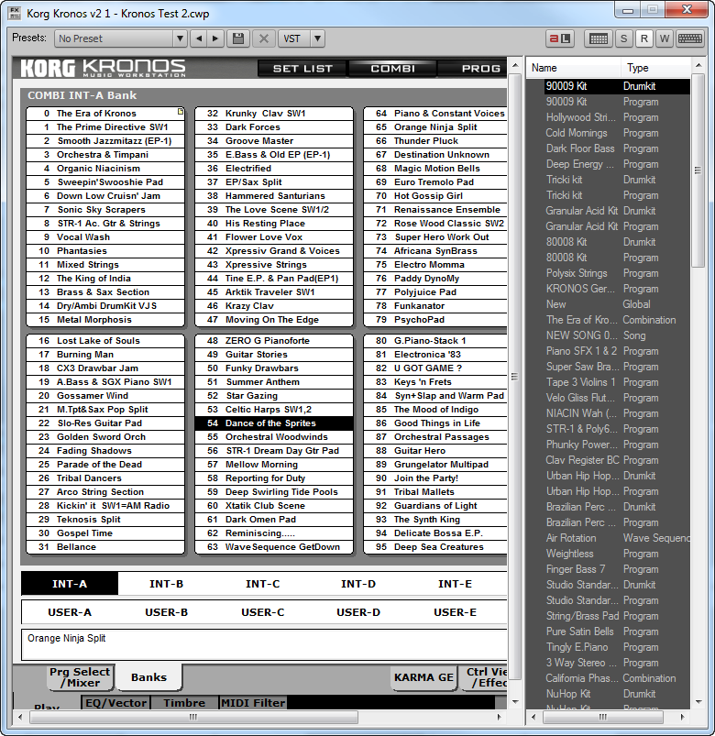Sort list by Name column header

tap(573, 68)
